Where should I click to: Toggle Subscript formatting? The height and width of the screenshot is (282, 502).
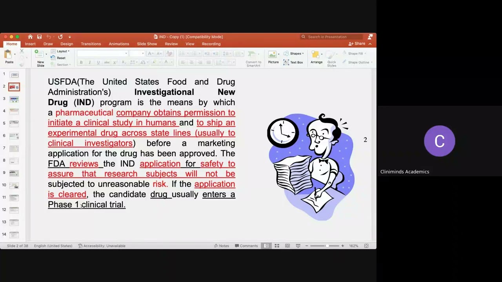pos(124,63)
